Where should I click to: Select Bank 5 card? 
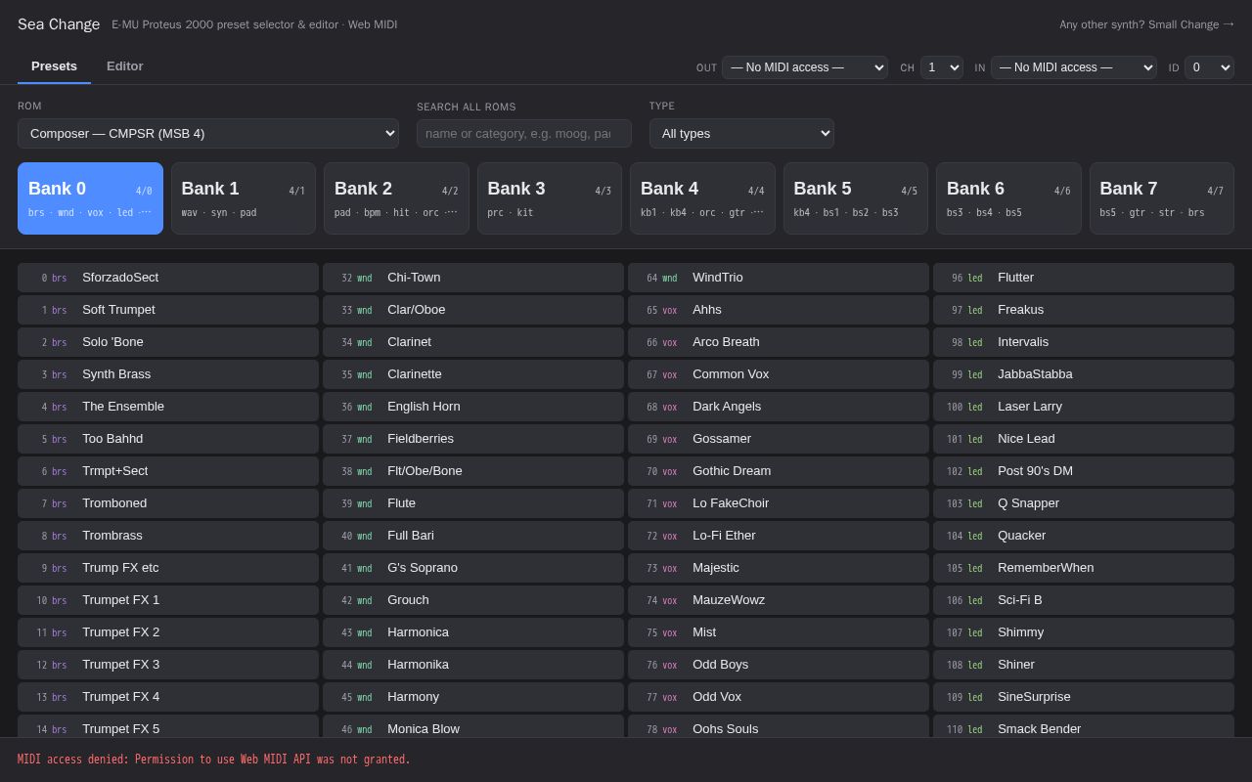click(856, 198)
